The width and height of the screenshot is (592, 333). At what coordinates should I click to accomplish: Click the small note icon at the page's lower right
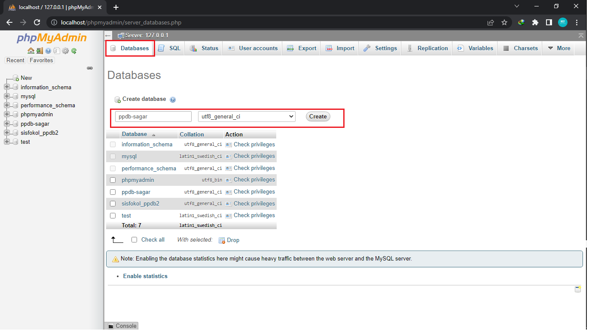[x=578, y=289]
